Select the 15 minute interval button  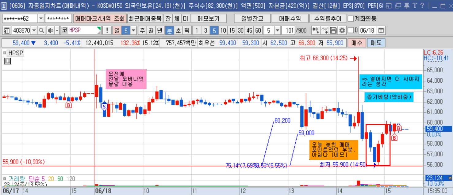tap(232, 31)
